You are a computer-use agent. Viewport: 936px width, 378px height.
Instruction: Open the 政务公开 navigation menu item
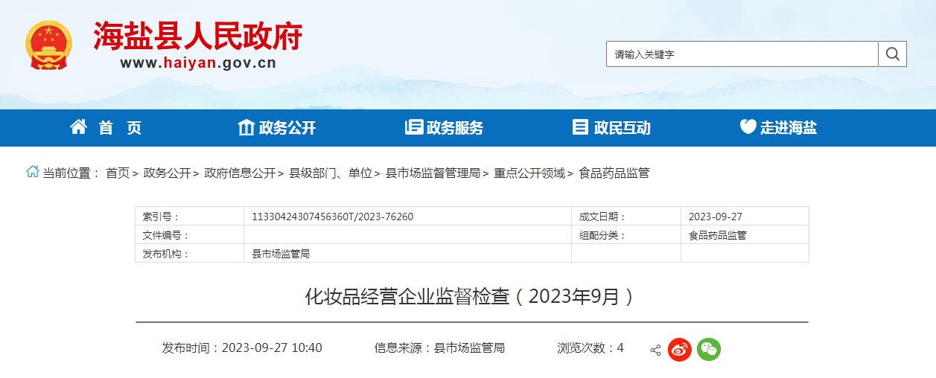click(x=287, y=128)
